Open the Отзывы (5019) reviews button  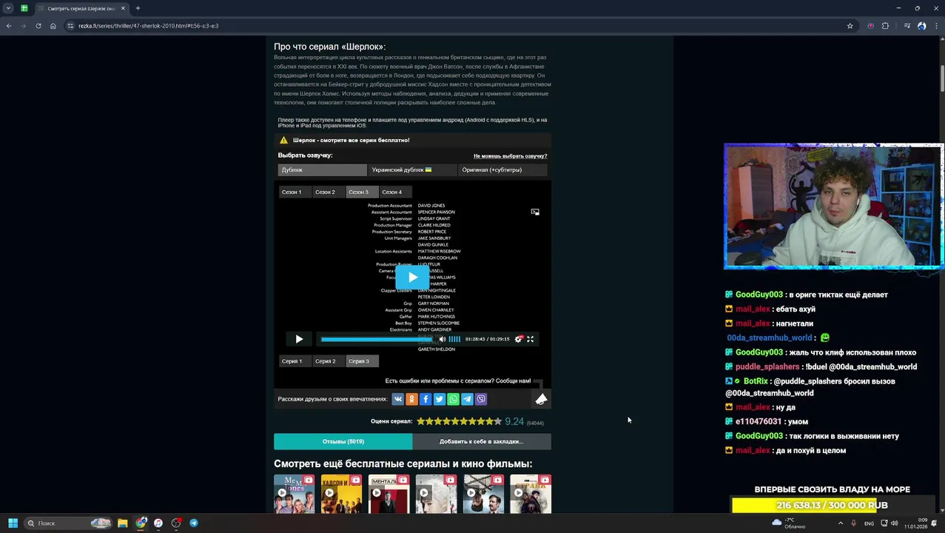[343, 441]
